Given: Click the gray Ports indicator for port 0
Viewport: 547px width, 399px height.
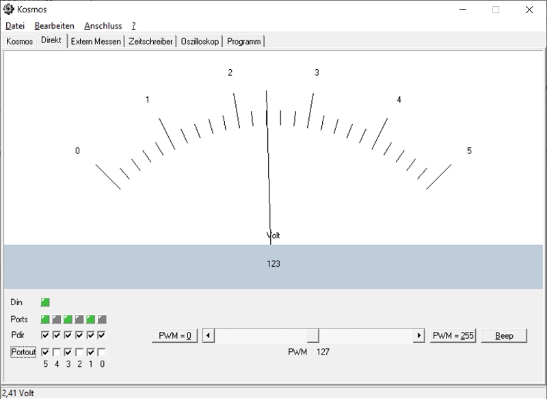Looking at the screenshot, I should click(x=102, y=320).
